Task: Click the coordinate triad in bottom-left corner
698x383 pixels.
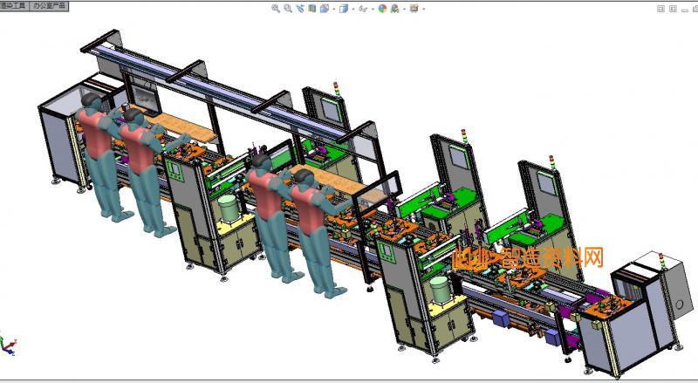Action: [7, 346]
